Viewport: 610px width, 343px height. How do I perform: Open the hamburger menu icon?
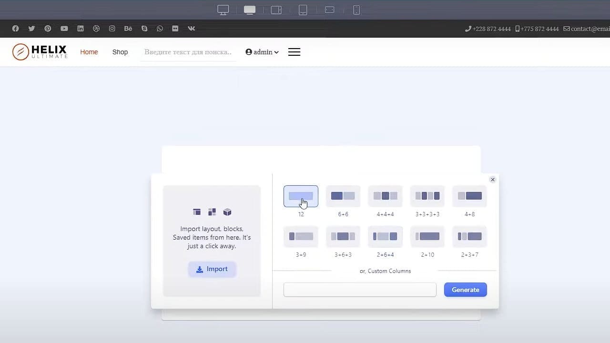[x=295, y=52]
